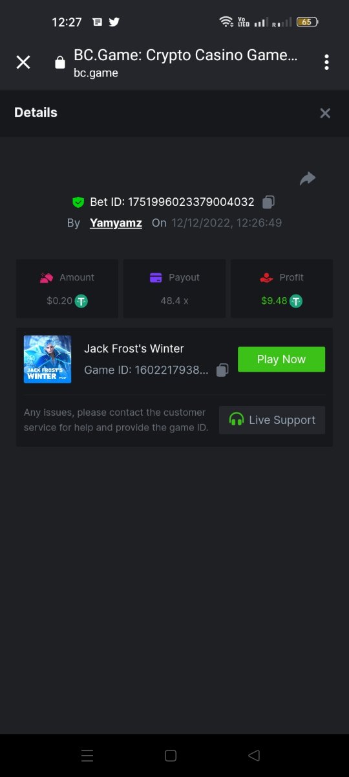Tap the Android back navigation button
Viewport: 349px width, 777px height.
pyautogui.click(x=254, y=756)
